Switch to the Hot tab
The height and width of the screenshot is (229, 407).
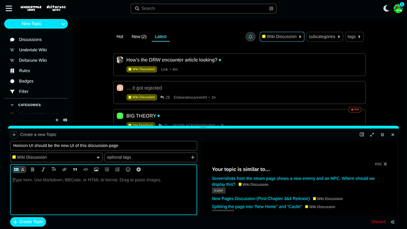coord(120,37)
